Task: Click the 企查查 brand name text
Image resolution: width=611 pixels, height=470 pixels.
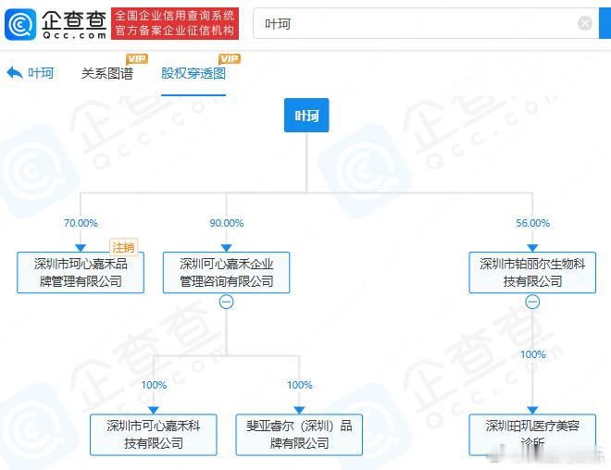Action: (x=74, y=19)
